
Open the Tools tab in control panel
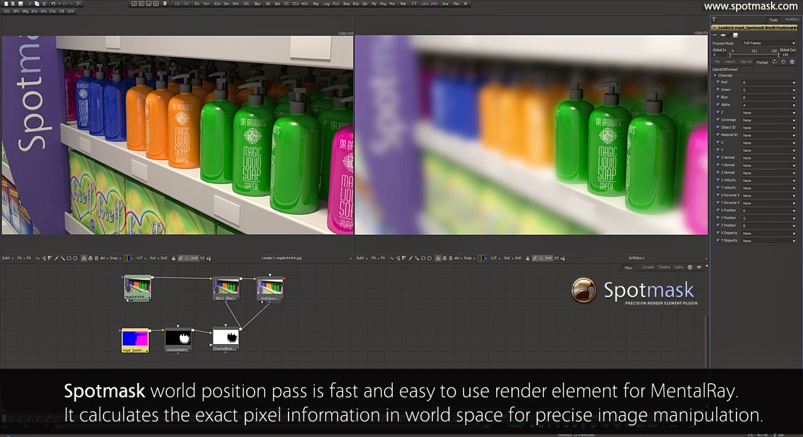point(774,20)
